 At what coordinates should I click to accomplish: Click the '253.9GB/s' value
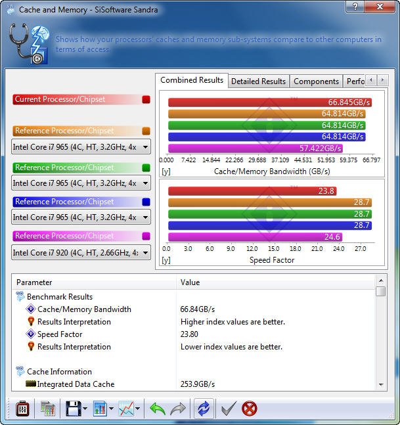click(x=198, y=384)
